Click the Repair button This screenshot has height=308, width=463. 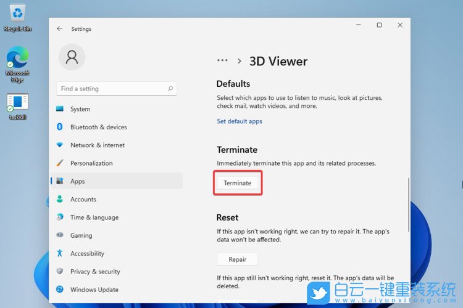coord(237,259)
